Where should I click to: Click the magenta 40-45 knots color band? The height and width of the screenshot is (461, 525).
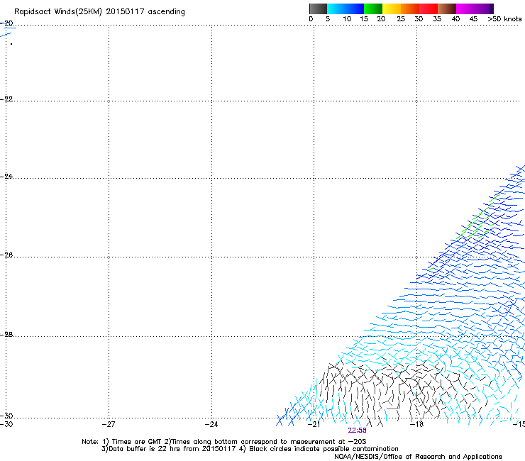pyautogui.click(x=465, y=9)
